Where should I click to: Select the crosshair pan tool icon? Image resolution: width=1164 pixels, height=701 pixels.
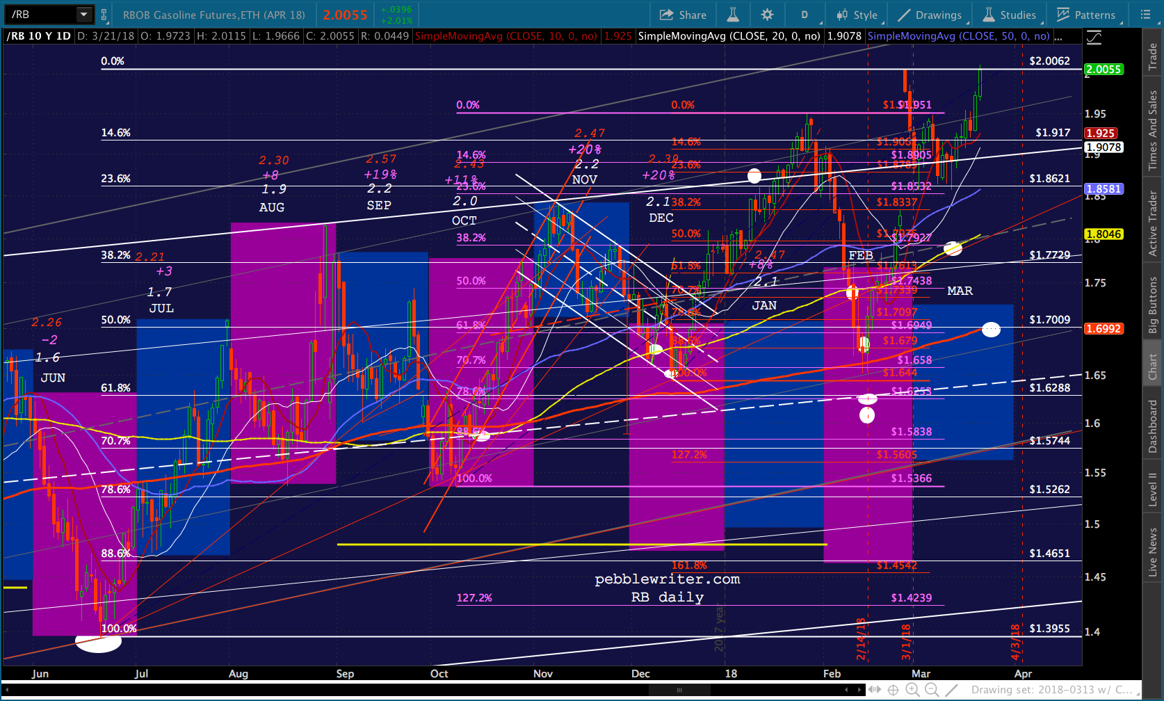(x=893, y=690)
